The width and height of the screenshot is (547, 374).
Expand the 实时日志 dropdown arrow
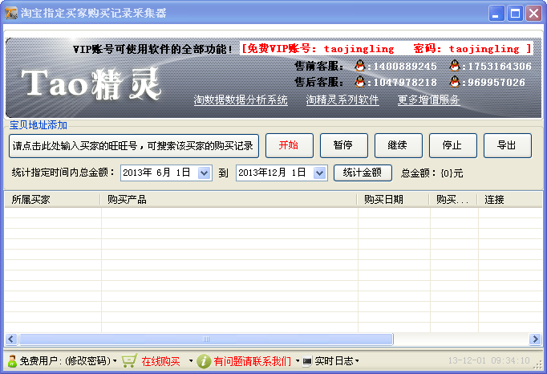(x=357, y=361)
